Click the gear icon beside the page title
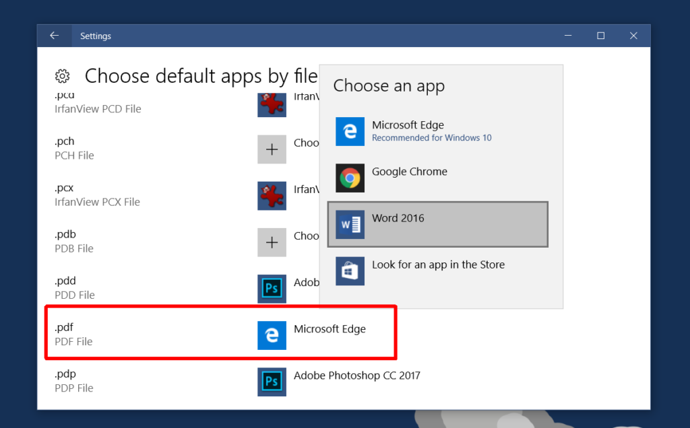The height and width of the screenshot is (428, 690). click(x=63, y=76)
